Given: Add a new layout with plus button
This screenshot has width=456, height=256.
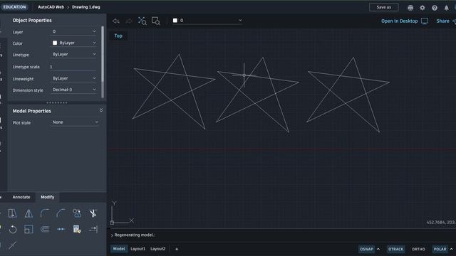Looking at the screenshot, I should (177, 249).
